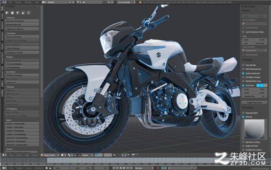271x170 pixels.
Task: Click Turn Unrenderable button
Action: click(22, 64)
